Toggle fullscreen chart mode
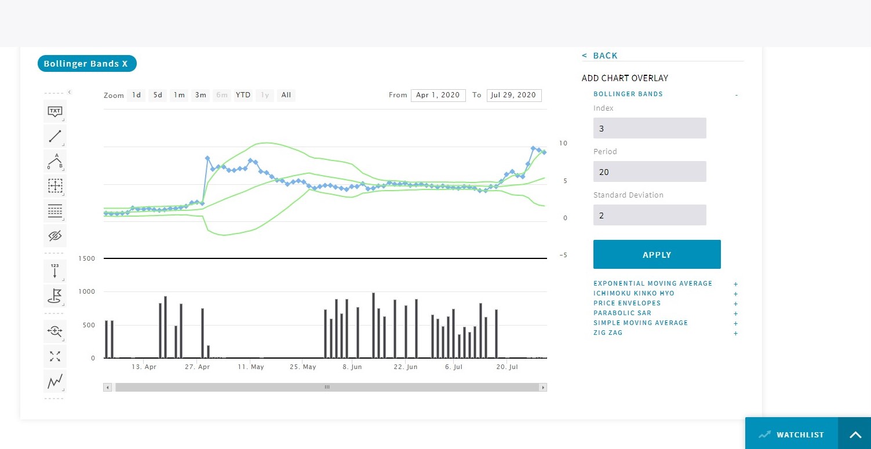The height and width of the screenshot is (449, 871). point(55,356)
